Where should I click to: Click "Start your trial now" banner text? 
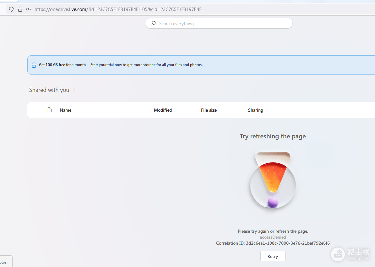click(x=146, y=65)
